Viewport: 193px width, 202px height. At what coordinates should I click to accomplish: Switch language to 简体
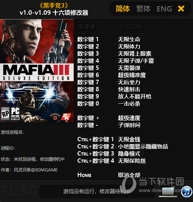tap(123, 9)
